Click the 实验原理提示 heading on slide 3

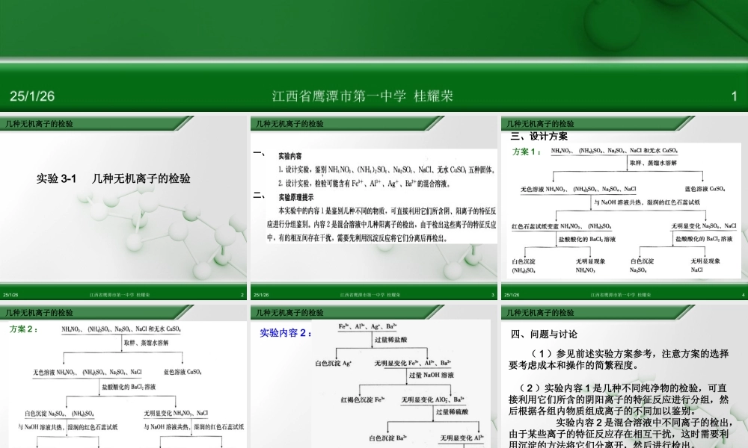coord(295,197)
